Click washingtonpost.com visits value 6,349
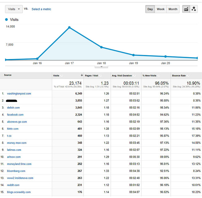 79,93
